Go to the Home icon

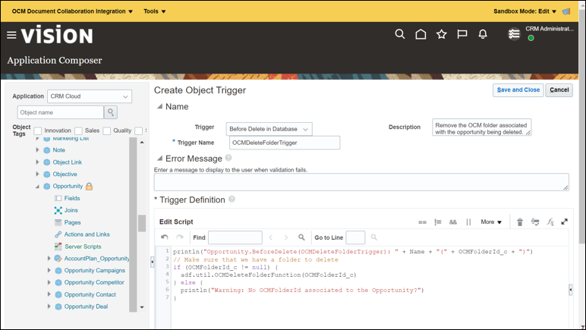[421, 34]
